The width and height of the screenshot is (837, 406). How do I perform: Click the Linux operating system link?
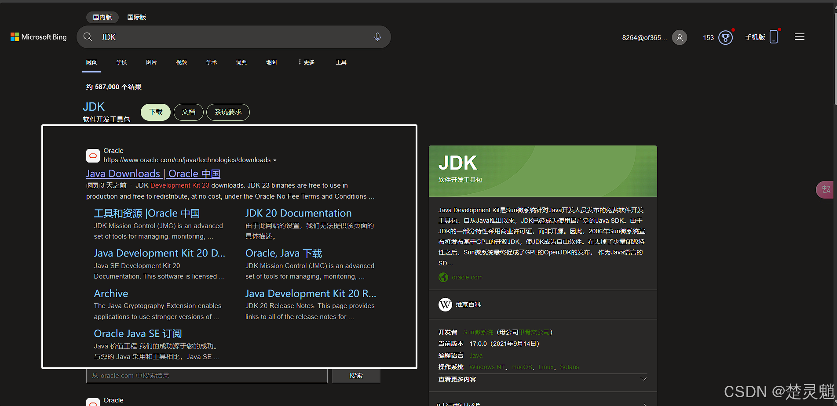(x=546, y=367)
